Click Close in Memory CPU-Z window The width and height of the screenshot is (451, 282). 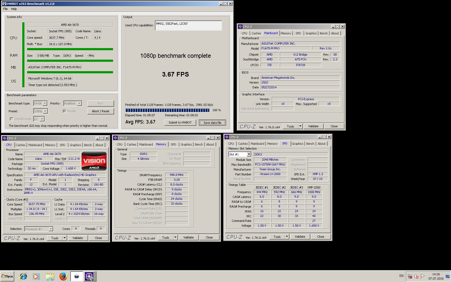coord(209,237)
